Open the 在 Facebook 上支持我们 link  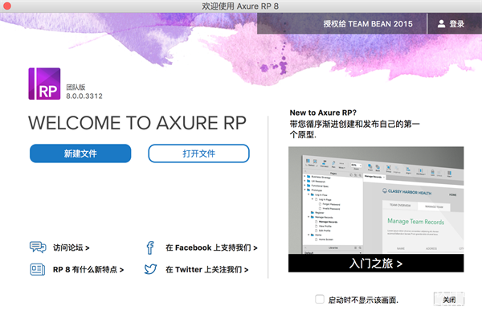pos(211,247)
